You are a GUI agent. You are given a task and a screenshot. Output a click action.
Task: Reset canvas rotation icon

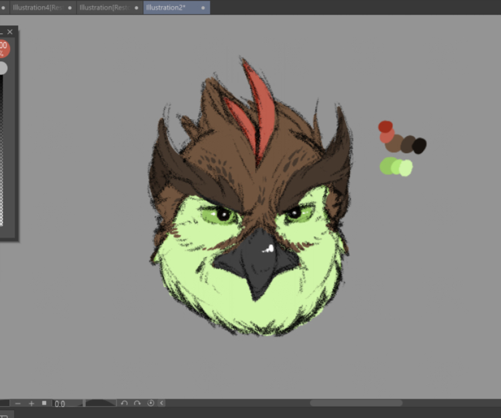151,403
